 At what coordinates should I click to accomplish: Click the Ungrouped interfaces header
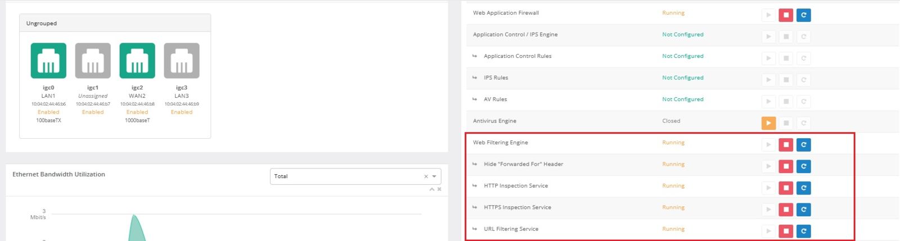[42, 24]
